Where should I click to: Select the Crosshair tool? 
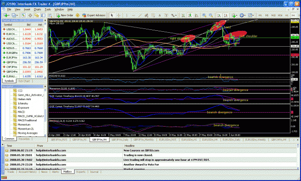[x=118, y=15]
